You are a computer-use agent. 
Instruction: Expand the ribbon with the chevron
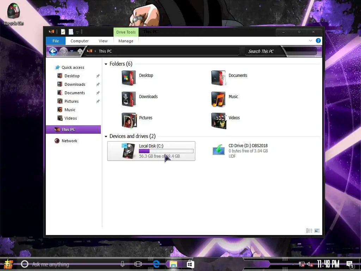coord(310,41)
